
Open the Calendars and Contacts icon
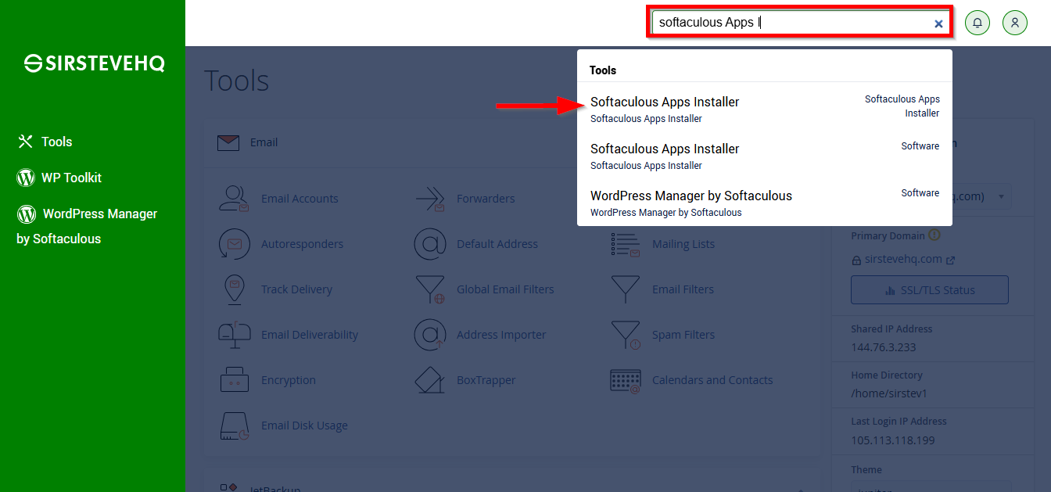(625, 380)
